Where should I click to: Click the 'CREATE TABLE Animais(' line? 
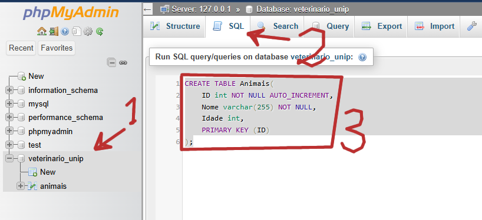[x=229, y=84]
